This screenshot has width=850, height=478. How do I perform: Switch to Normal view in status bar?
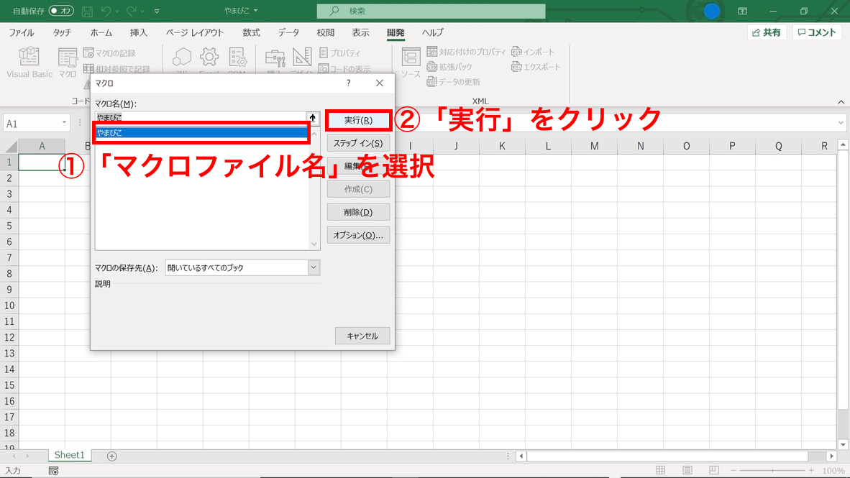click(660, 470)
